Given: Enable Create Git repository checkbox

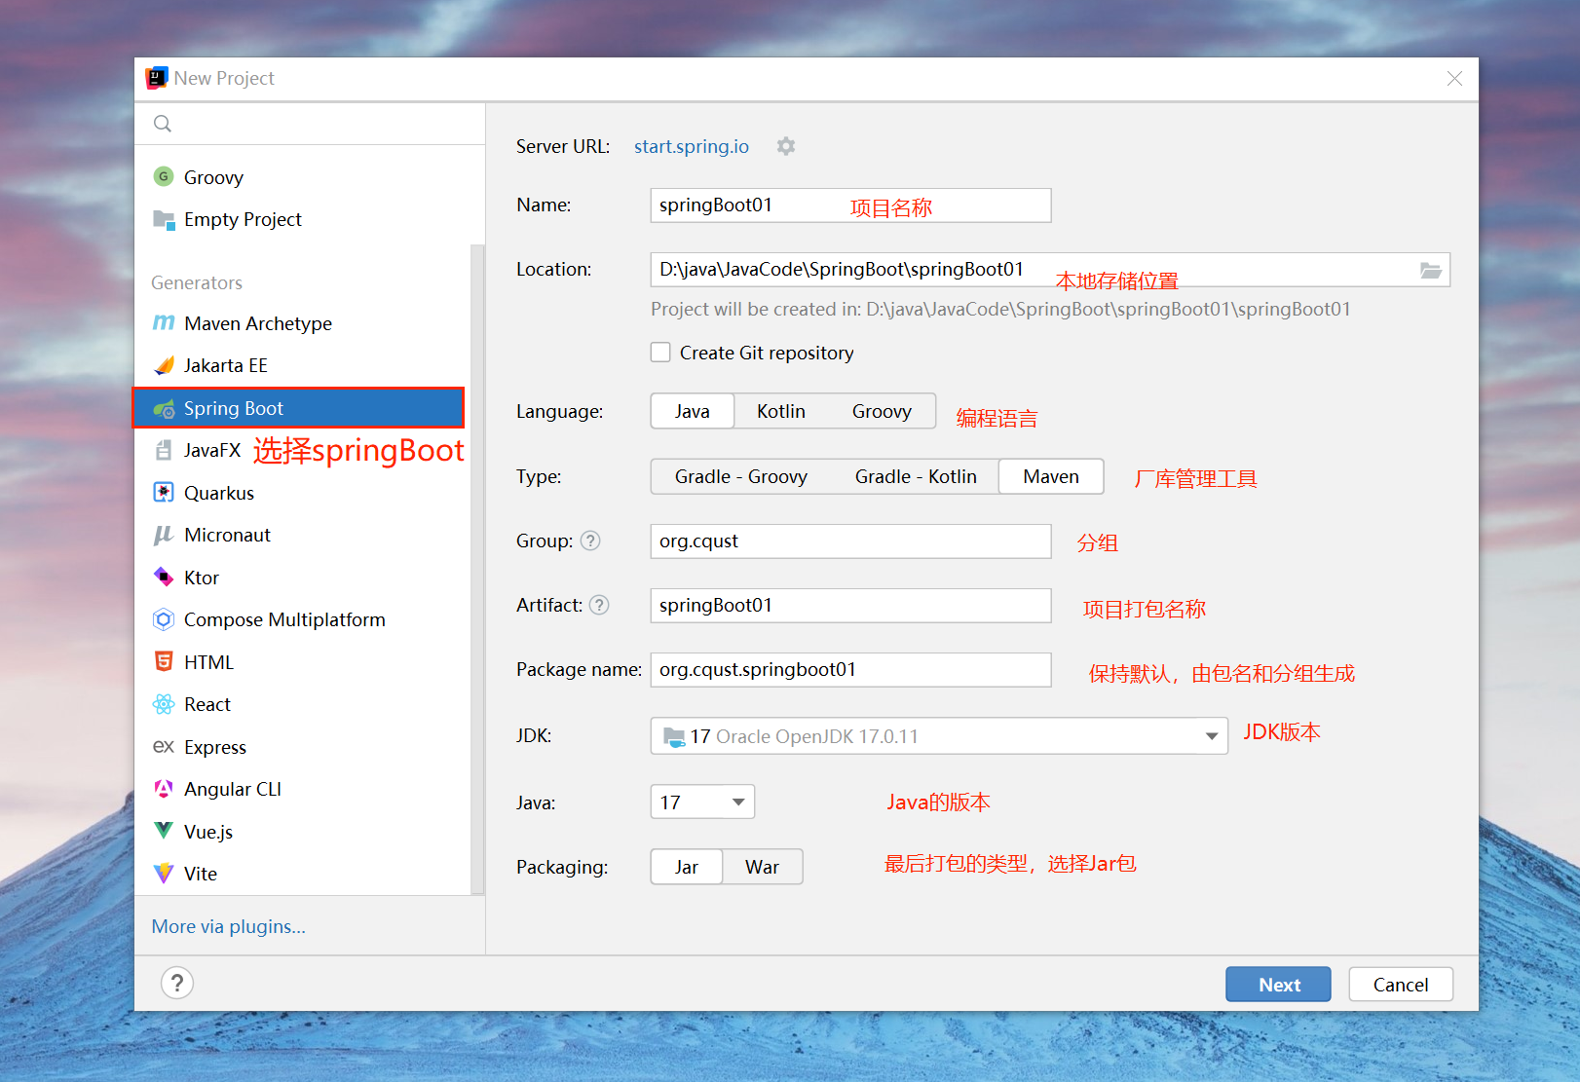Looking at the screenshot, I should [x=660, y=353].
